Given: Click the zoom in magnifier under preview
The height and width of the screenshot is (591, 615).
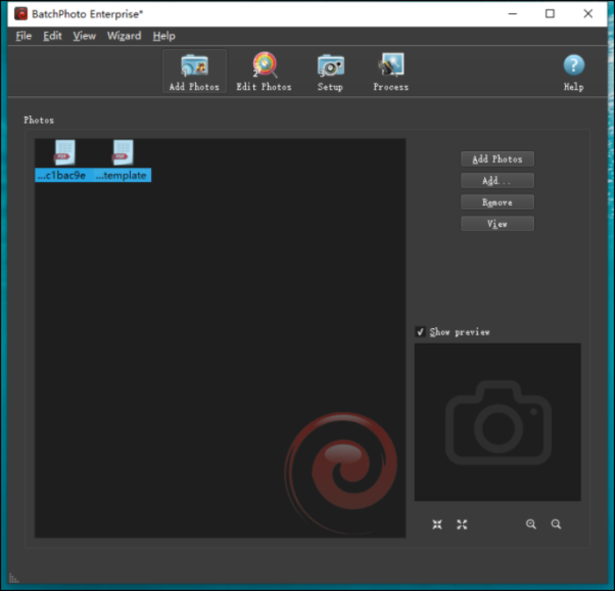Looking at the screenshot, I should [x=531, y=524].
